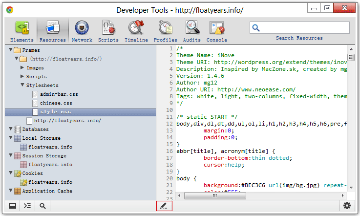Viewport: 360px width, 216px height.
Task: Open the Profiles panel
Action: pos(165,31)
